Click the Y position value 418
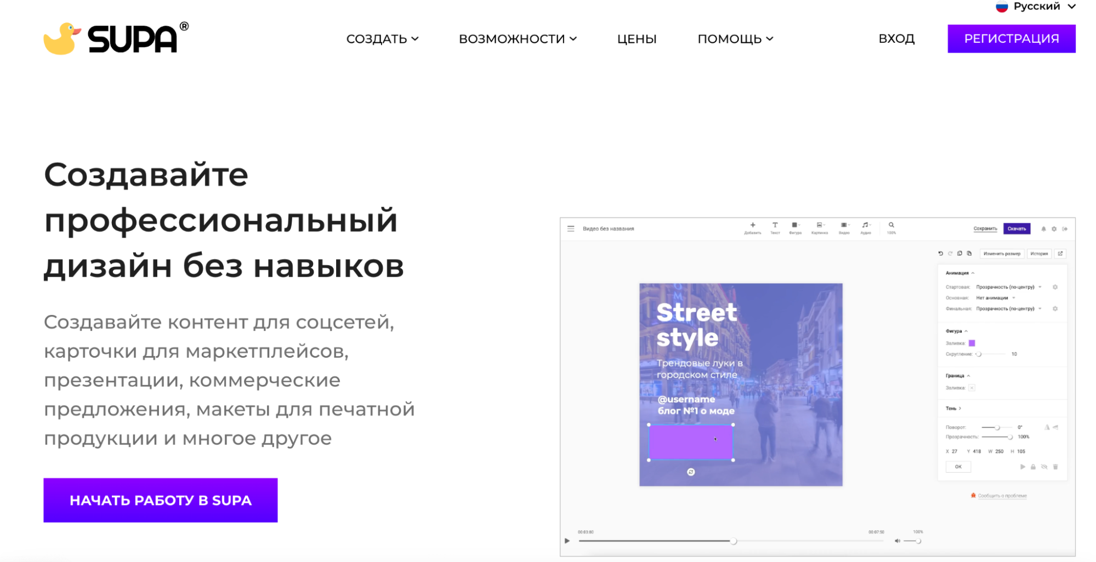This screenshot has width=1096, height=562. click(977, 451)
